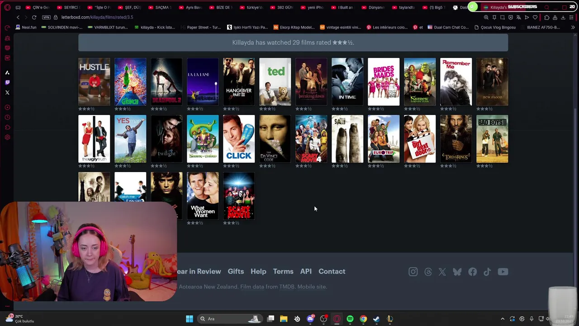Click the taskbar search box 'Ara'
The height and width of the screenshot is (326, 579).
point(230,319)
